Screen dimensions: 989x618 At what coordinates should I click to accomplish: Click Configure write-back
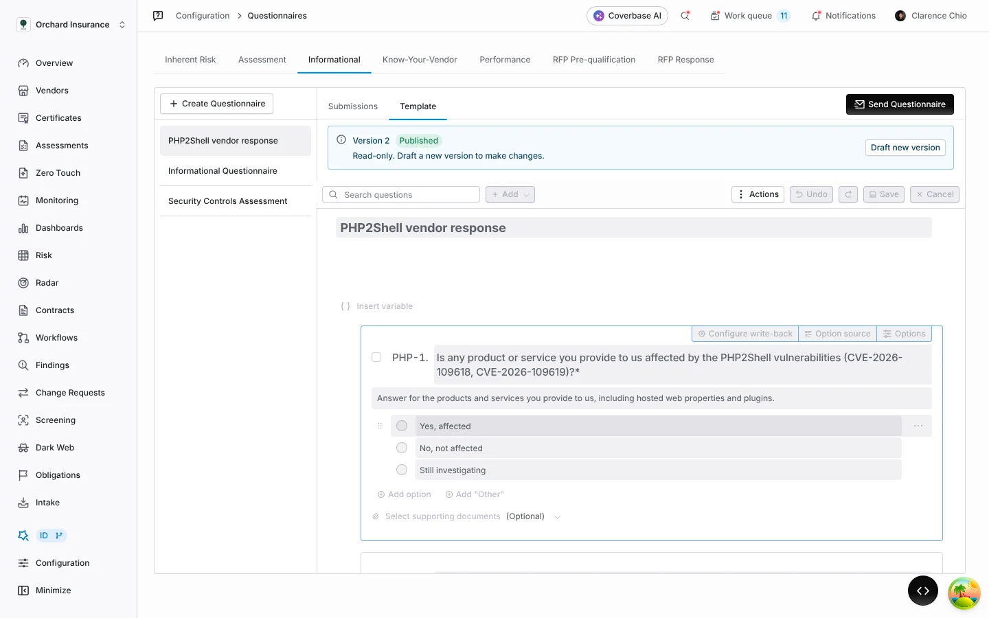[745, 334]
